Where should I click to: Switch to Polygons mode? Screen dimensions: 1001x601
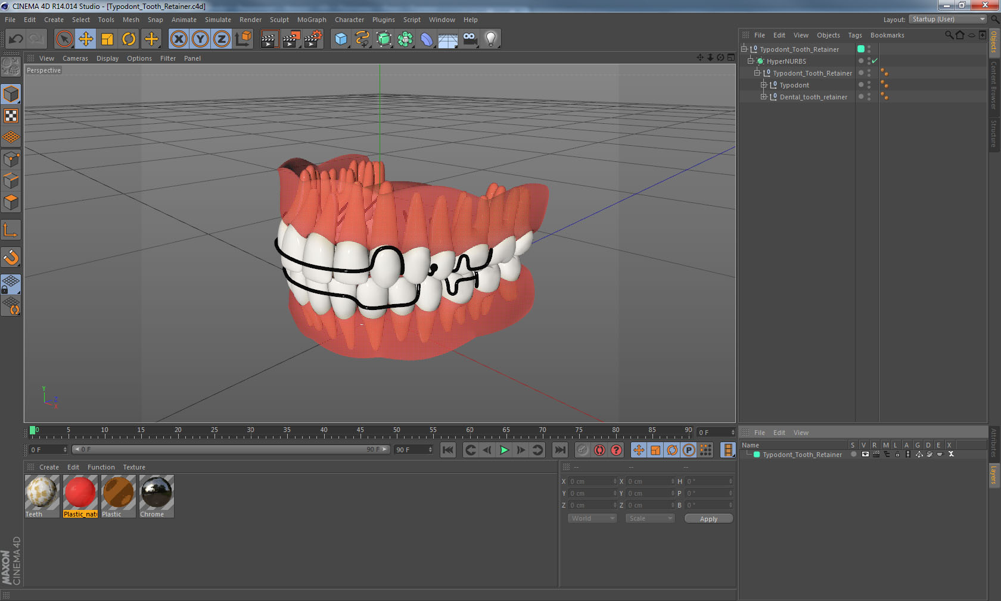(11, 202)
